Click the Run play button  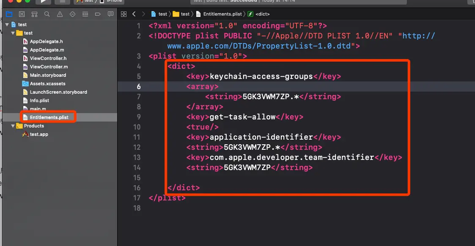[44, 1]
